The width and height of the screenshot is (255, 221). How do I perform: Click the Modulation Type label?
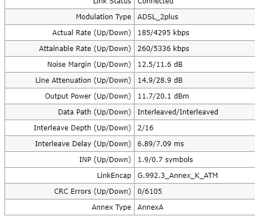(x=103, y=17)
